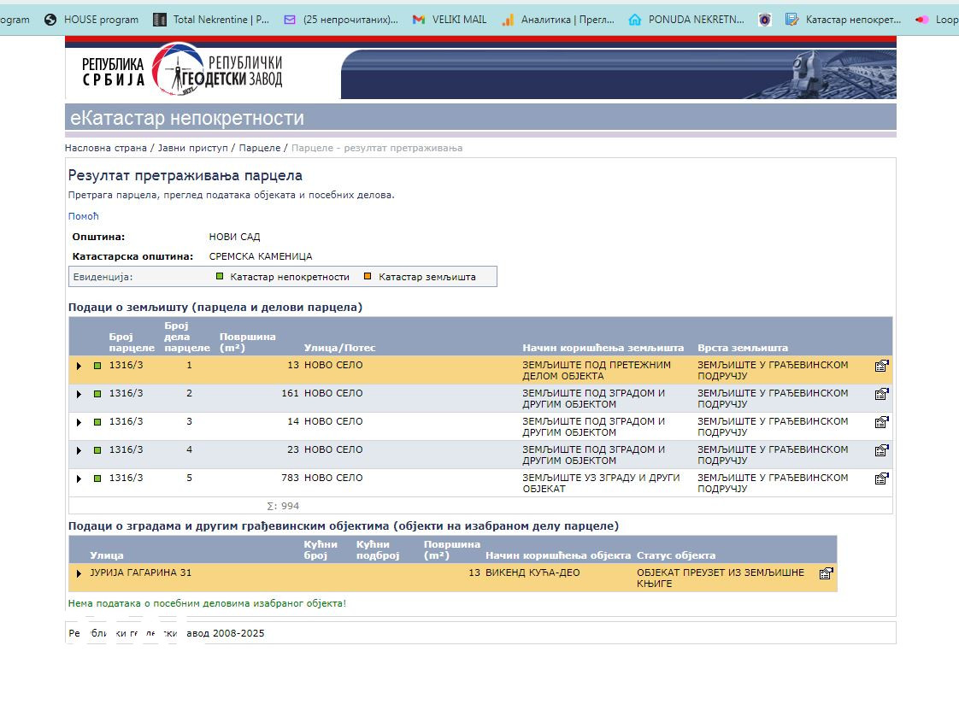Open details icon for parcel part 2 row

(x=881, y=394)
